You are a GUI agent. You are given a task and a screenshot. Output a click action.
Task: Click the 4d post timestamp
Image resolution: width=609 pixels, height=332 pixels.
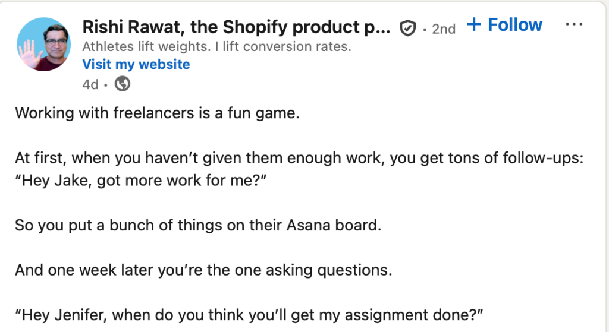(x=90, y=84)
